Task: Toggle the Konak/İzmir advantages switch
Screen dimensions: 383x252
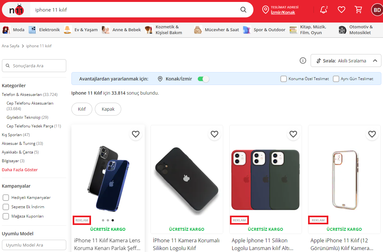Action: (x=203, y=79)
